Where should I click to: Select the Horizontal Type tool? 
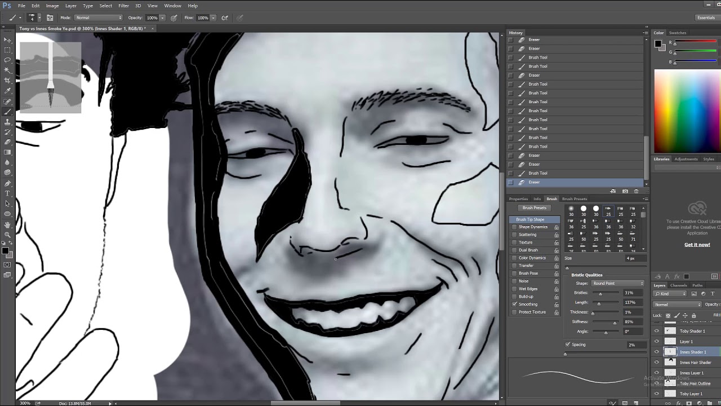tap(7, 193)
